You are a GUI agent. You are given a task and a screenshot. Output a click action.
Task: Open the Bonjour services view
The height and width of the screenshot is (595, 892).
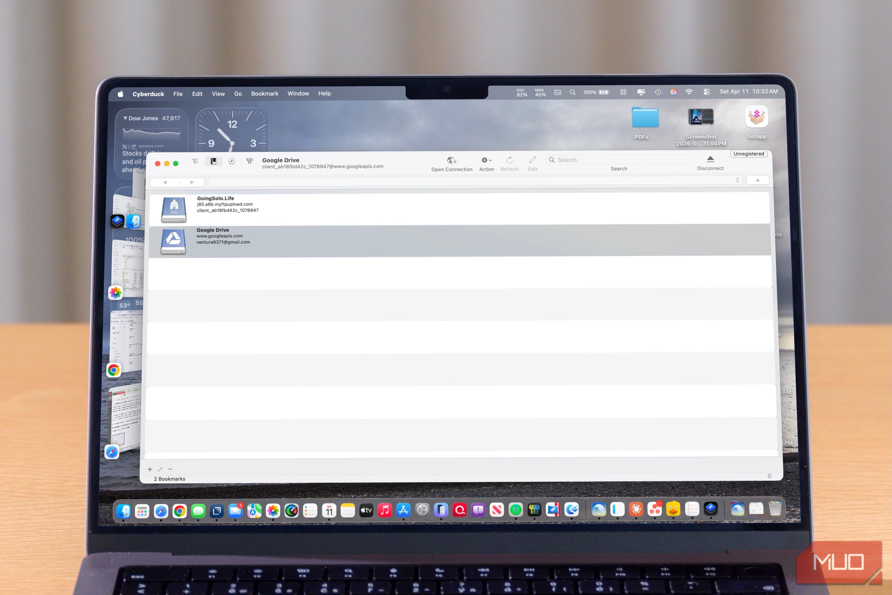[x=250, y=161]
